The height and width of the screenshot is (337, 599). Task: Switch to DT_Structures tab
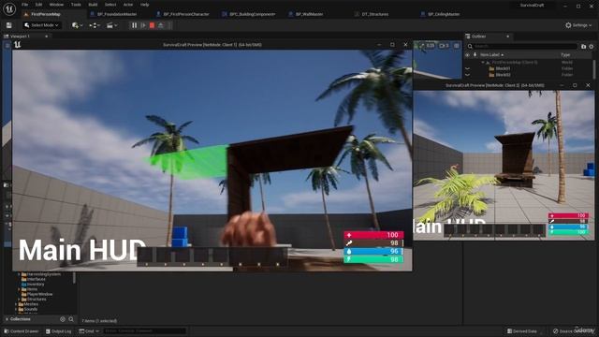pos(374,14)
